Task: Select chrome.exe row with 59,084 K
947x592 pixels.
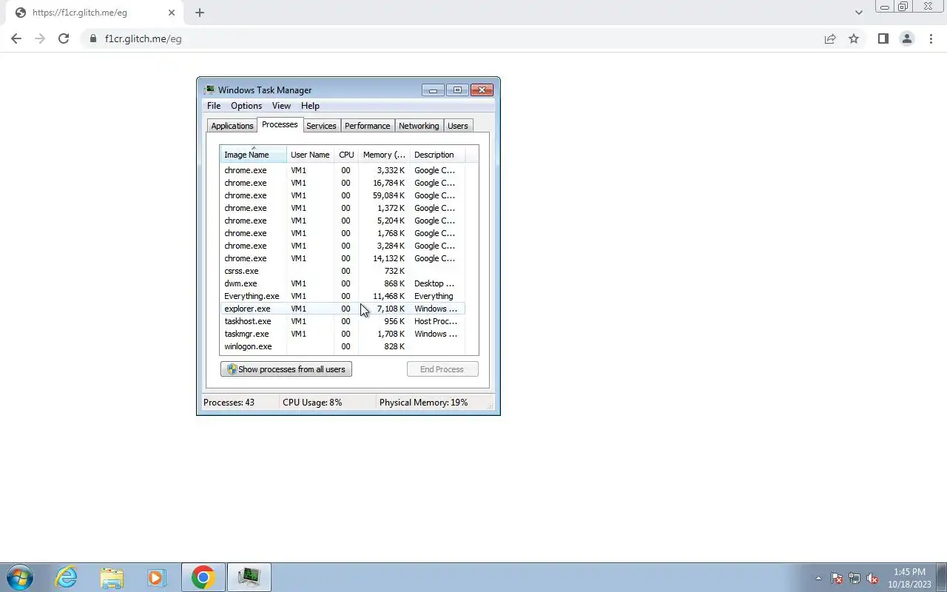Action: pyautogui.click(x=343, y=195)
